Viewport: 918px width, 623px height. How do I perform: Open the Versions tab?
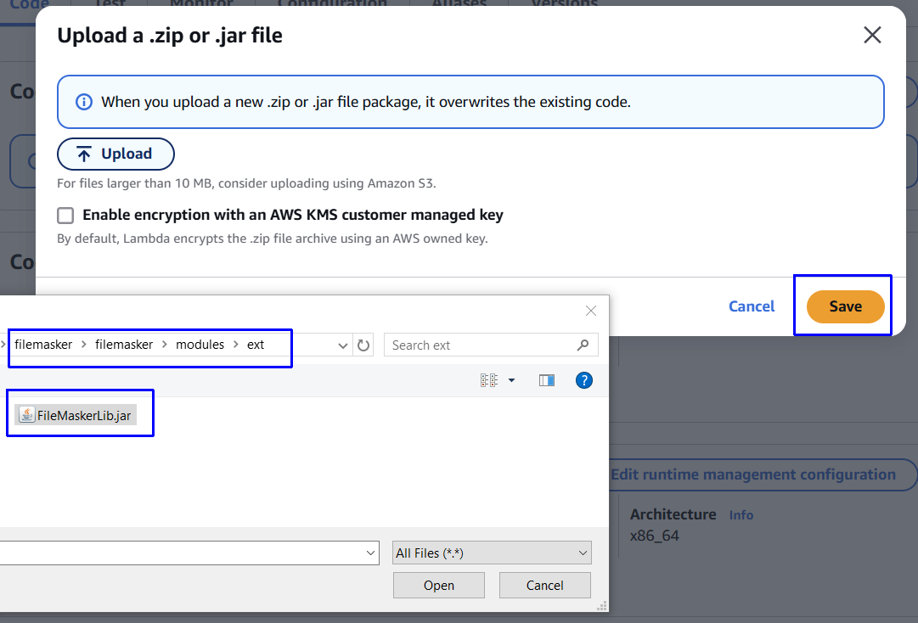point(565,3)
